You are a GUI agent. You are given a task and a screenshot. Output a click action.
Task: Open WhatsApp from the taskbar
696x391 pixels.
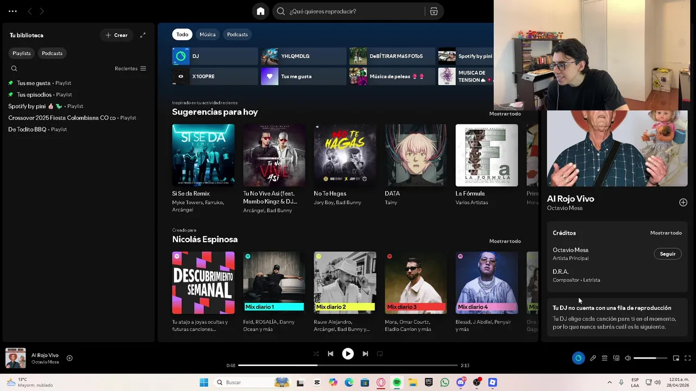click(x=445, y=382)
